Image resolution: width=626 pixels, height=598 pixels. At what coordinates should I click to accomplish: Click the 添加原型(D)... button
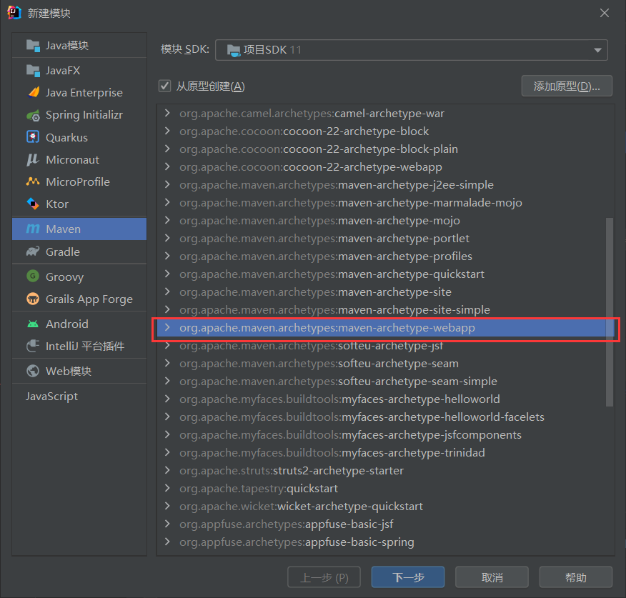click(567, 86)
